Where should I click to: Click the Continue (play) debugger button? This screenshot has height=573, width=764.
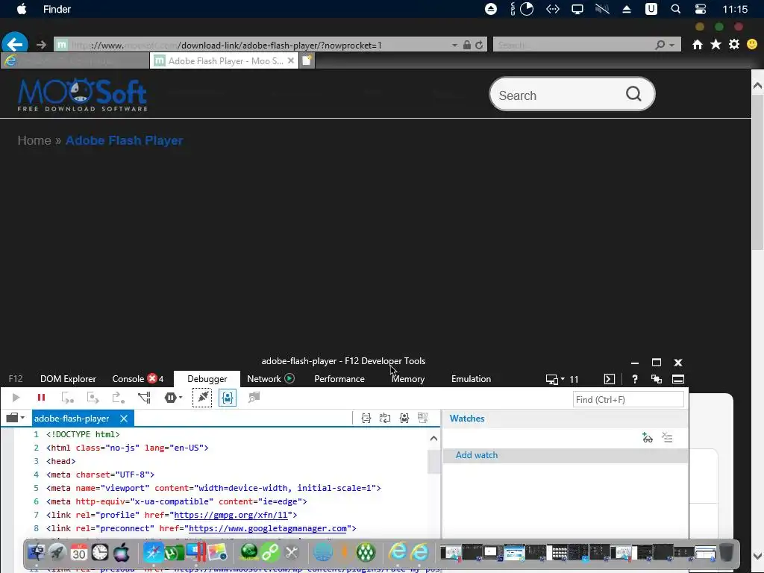click(x=16, y=398)
